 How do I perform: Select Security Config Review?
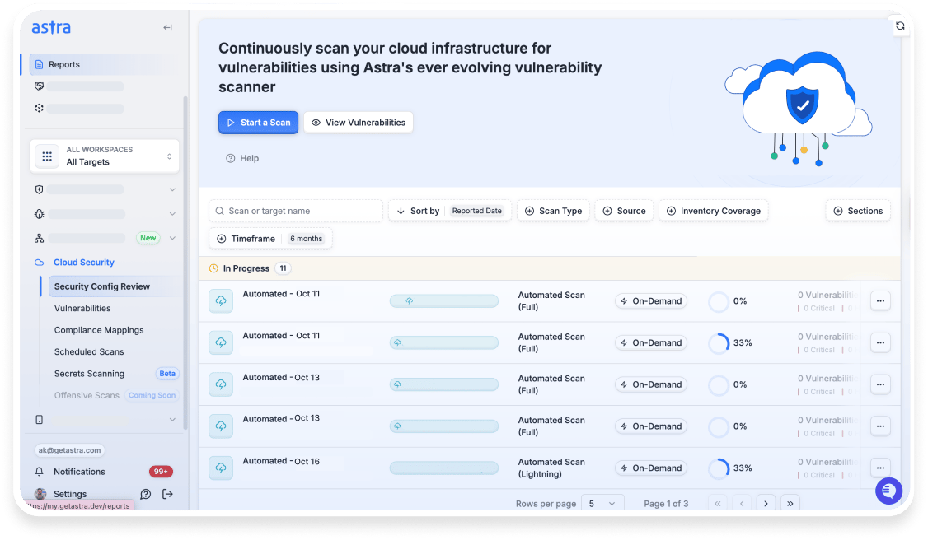tap(112, 286)
